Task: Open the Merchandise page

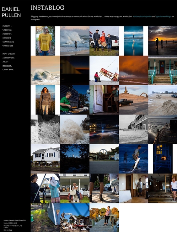Action: (9, 58)
